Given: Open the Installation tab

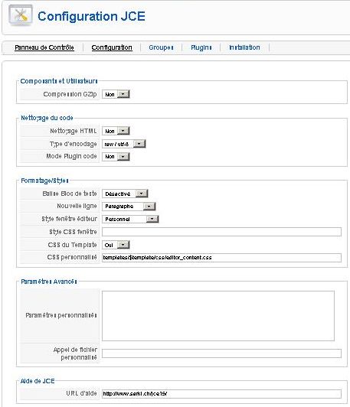Looking at the screenshot, I should 244,47.
